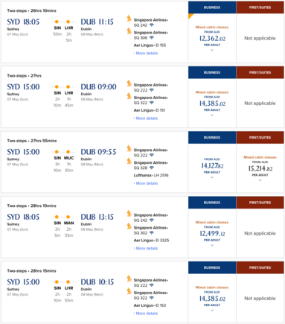Expand the 12,499.12 business fare chevron
Image resolution: width=285 pixels, height=324 pixels.
(212, 245)
